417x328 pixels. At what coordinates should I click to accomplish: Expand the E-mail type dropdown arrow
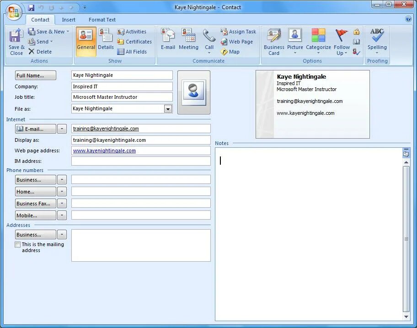point(62,129)
